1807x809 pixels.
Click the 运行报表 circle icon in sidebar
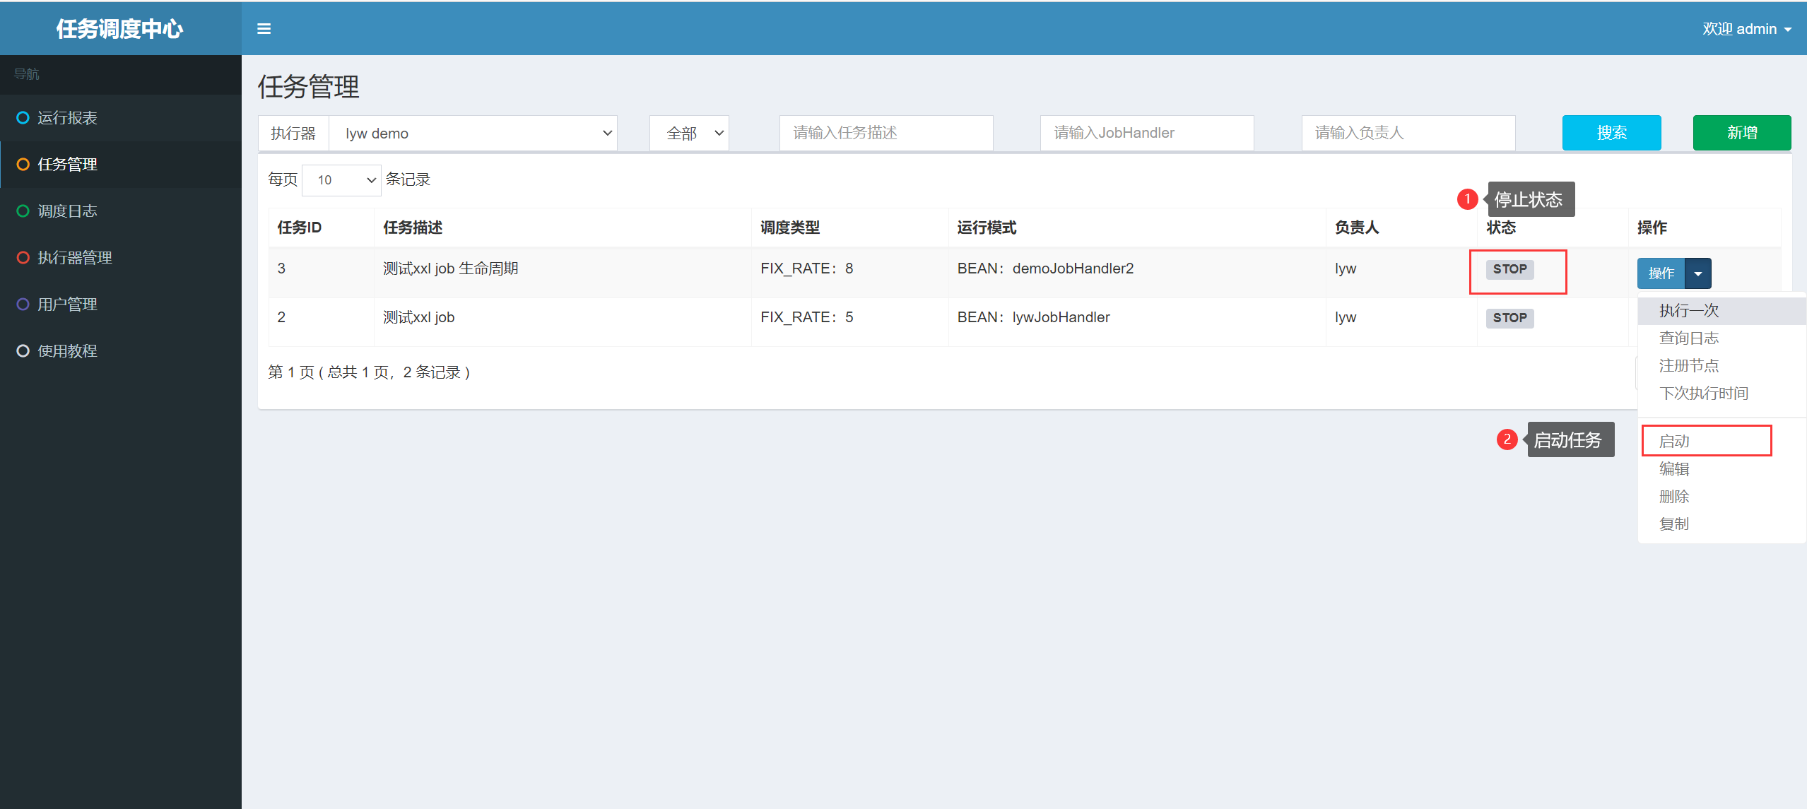point(23,118)
